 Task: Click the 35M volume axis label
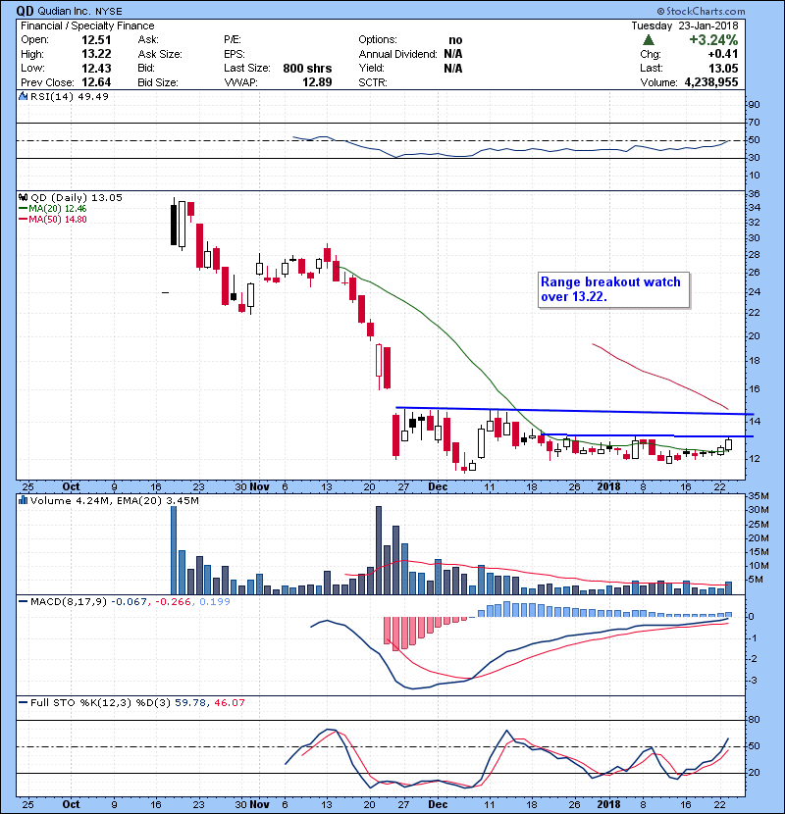coord(758,496)
